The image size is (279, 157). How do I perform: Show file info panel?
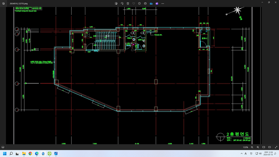pyautogui.click(x=139, y=4)
